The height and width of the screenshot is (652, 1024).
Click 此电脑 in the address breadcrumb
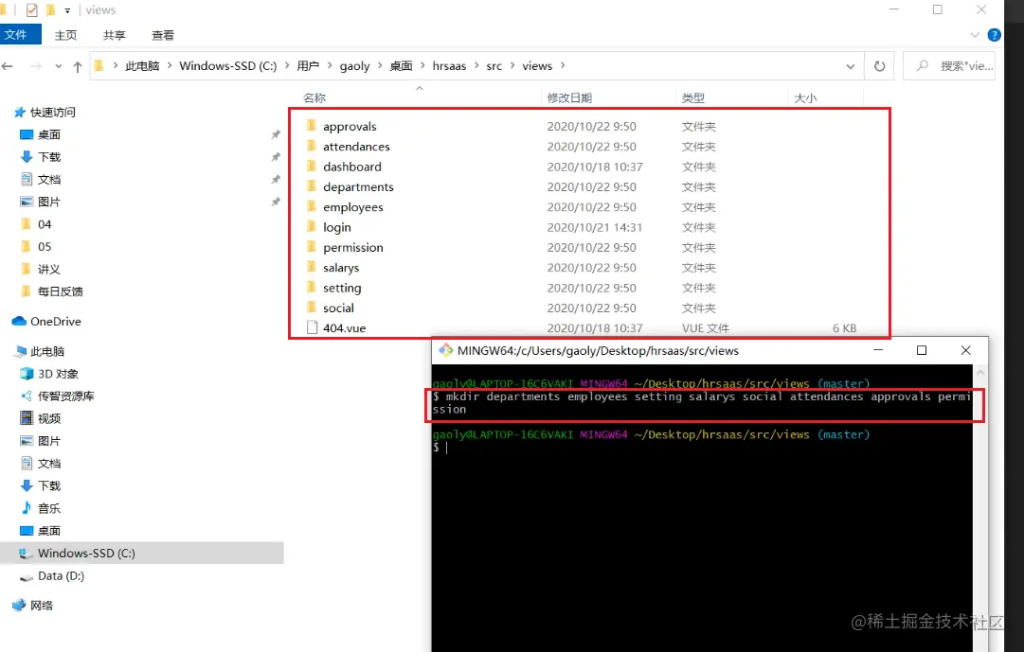coord(142,66)
